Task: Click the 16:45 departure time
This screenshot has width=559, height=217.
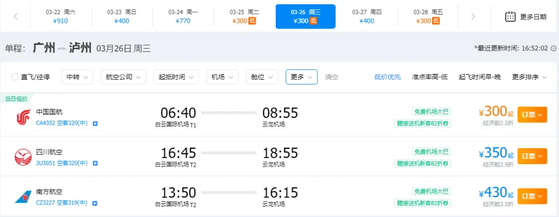Action: point(178,153)
